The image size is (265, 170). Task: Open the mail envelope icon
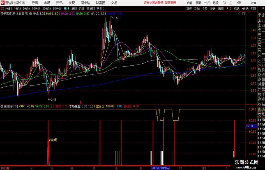[x=239, y=3]
